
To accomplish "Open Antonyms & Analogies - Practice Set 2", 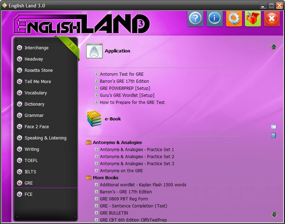I will [x=137, y=157].
